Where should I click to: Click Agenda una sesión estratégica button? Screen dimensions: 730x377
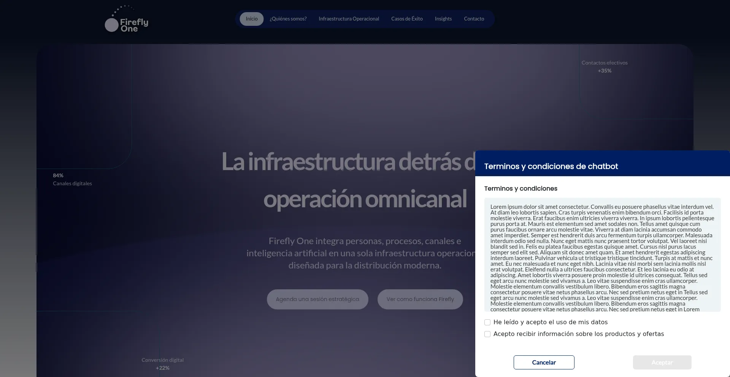pyautogui.click(x=317, y=299)
